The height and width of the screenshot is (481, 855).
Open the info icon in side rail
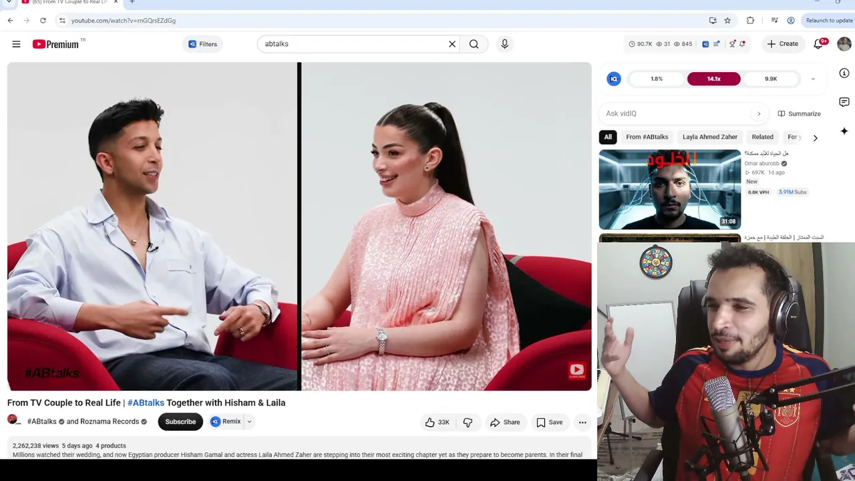(844, 73)
